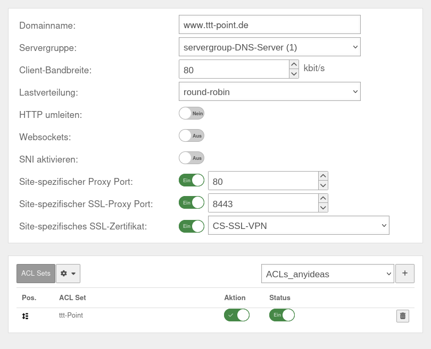Decrease Client-Bandbreite with down arrow
431x349 pixels.
293,73
